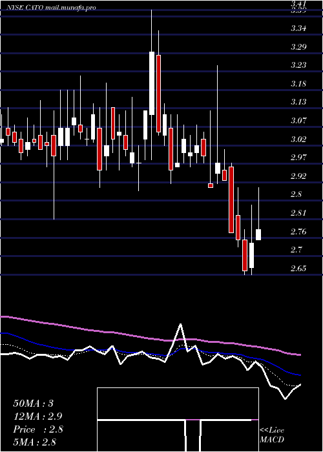
Task: Click the 3.02 price axis label
Action: (298, 139)
